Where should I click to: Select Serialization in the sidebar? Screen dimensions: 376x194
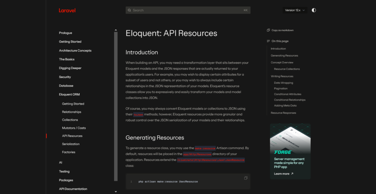(x=71, y=144)
